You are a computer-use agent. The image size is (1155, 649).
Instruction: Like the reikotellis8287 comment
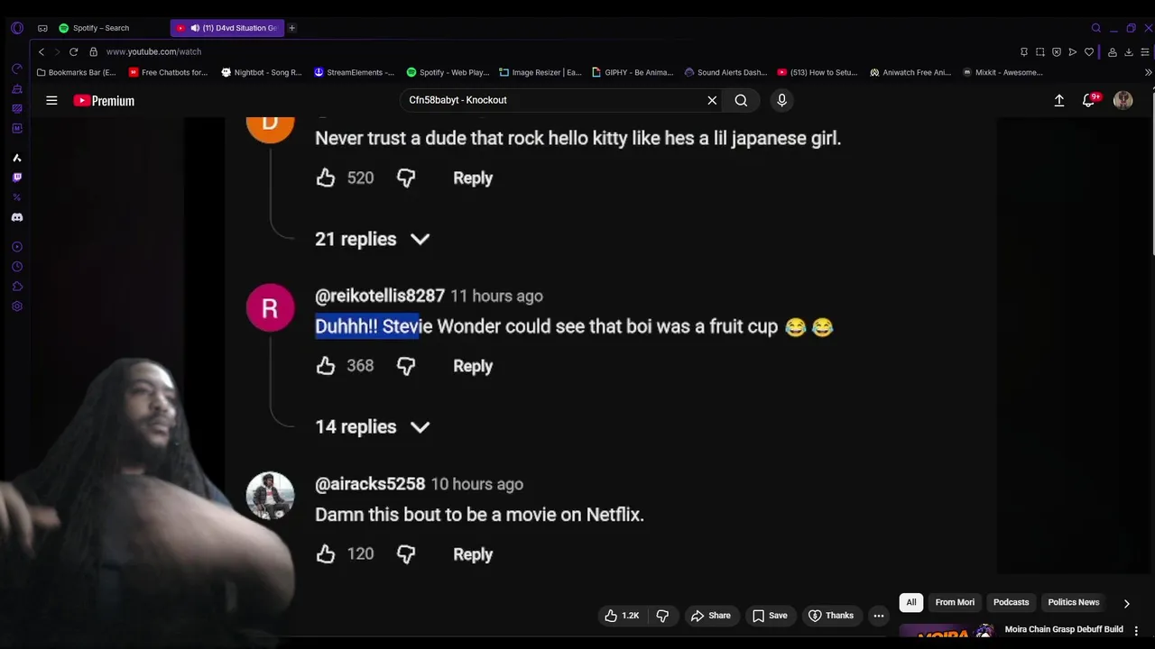(x=326, y=365)
